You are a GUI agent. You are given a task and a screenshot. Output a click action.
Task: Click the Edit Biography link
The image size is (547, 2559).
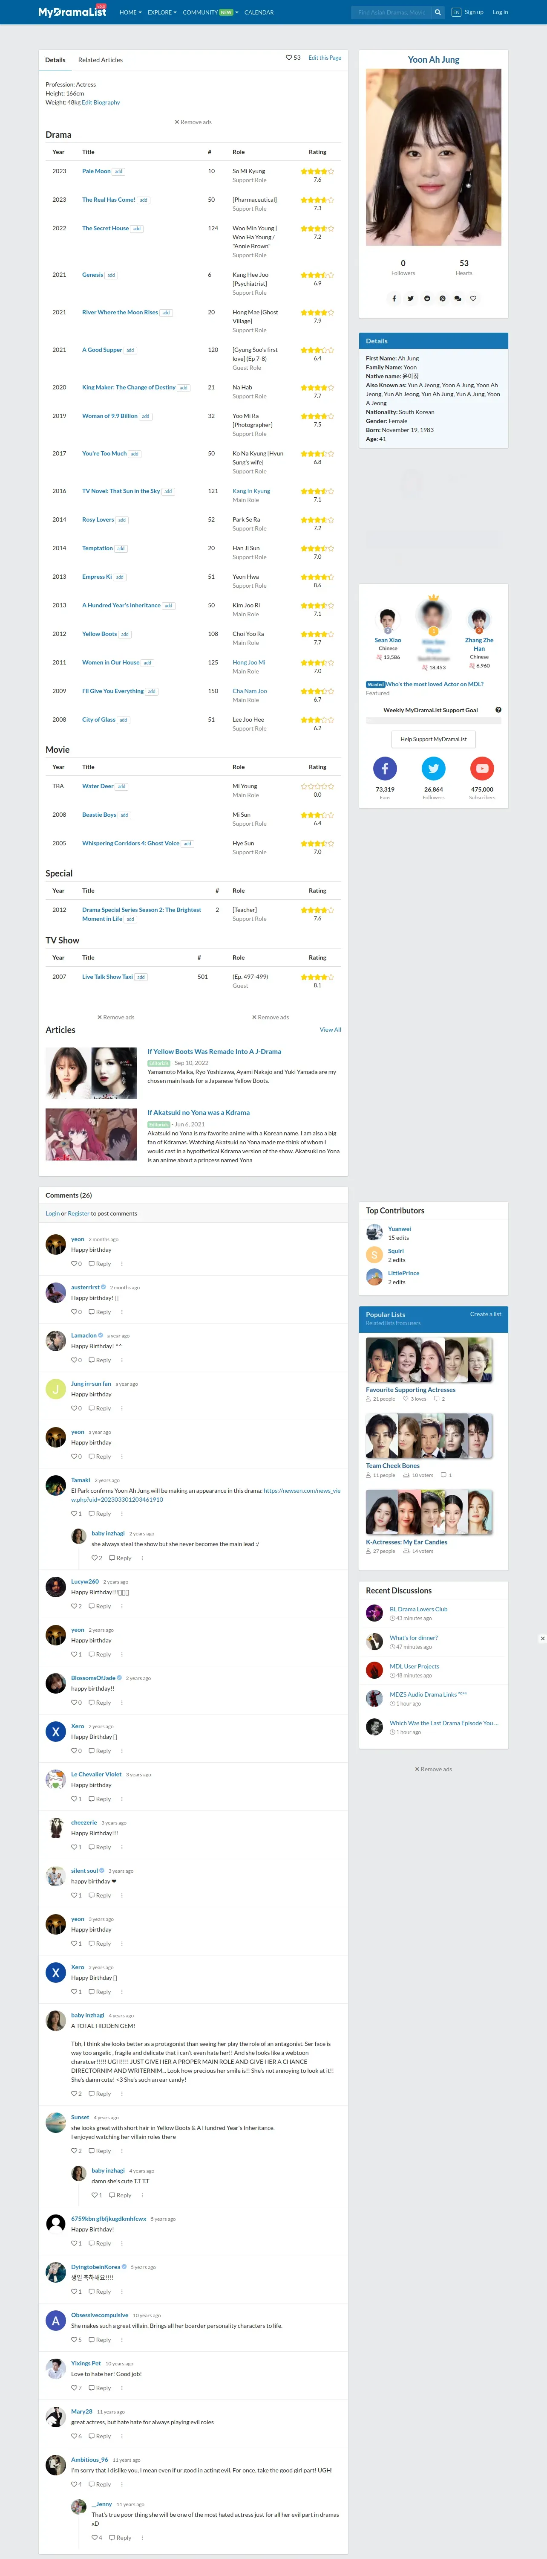(101, 102)
